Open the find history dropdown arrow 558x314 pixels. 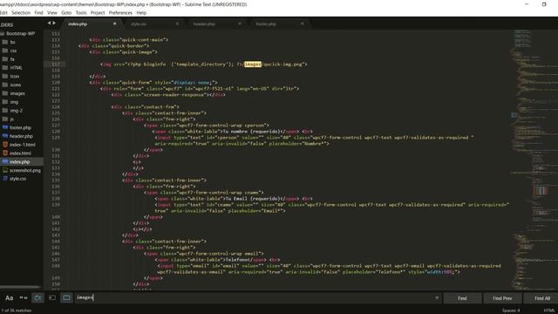point(437,298)
